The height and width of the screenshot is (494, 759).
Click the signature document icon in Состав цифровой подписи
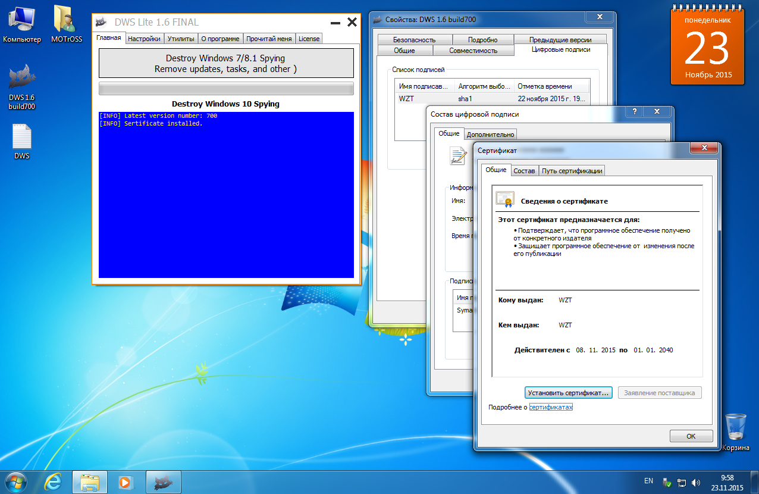pos(458,156)
